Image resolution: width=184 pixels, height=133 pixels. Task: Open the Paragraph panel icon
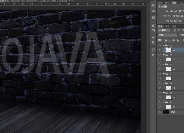click(x=153, y=42)
